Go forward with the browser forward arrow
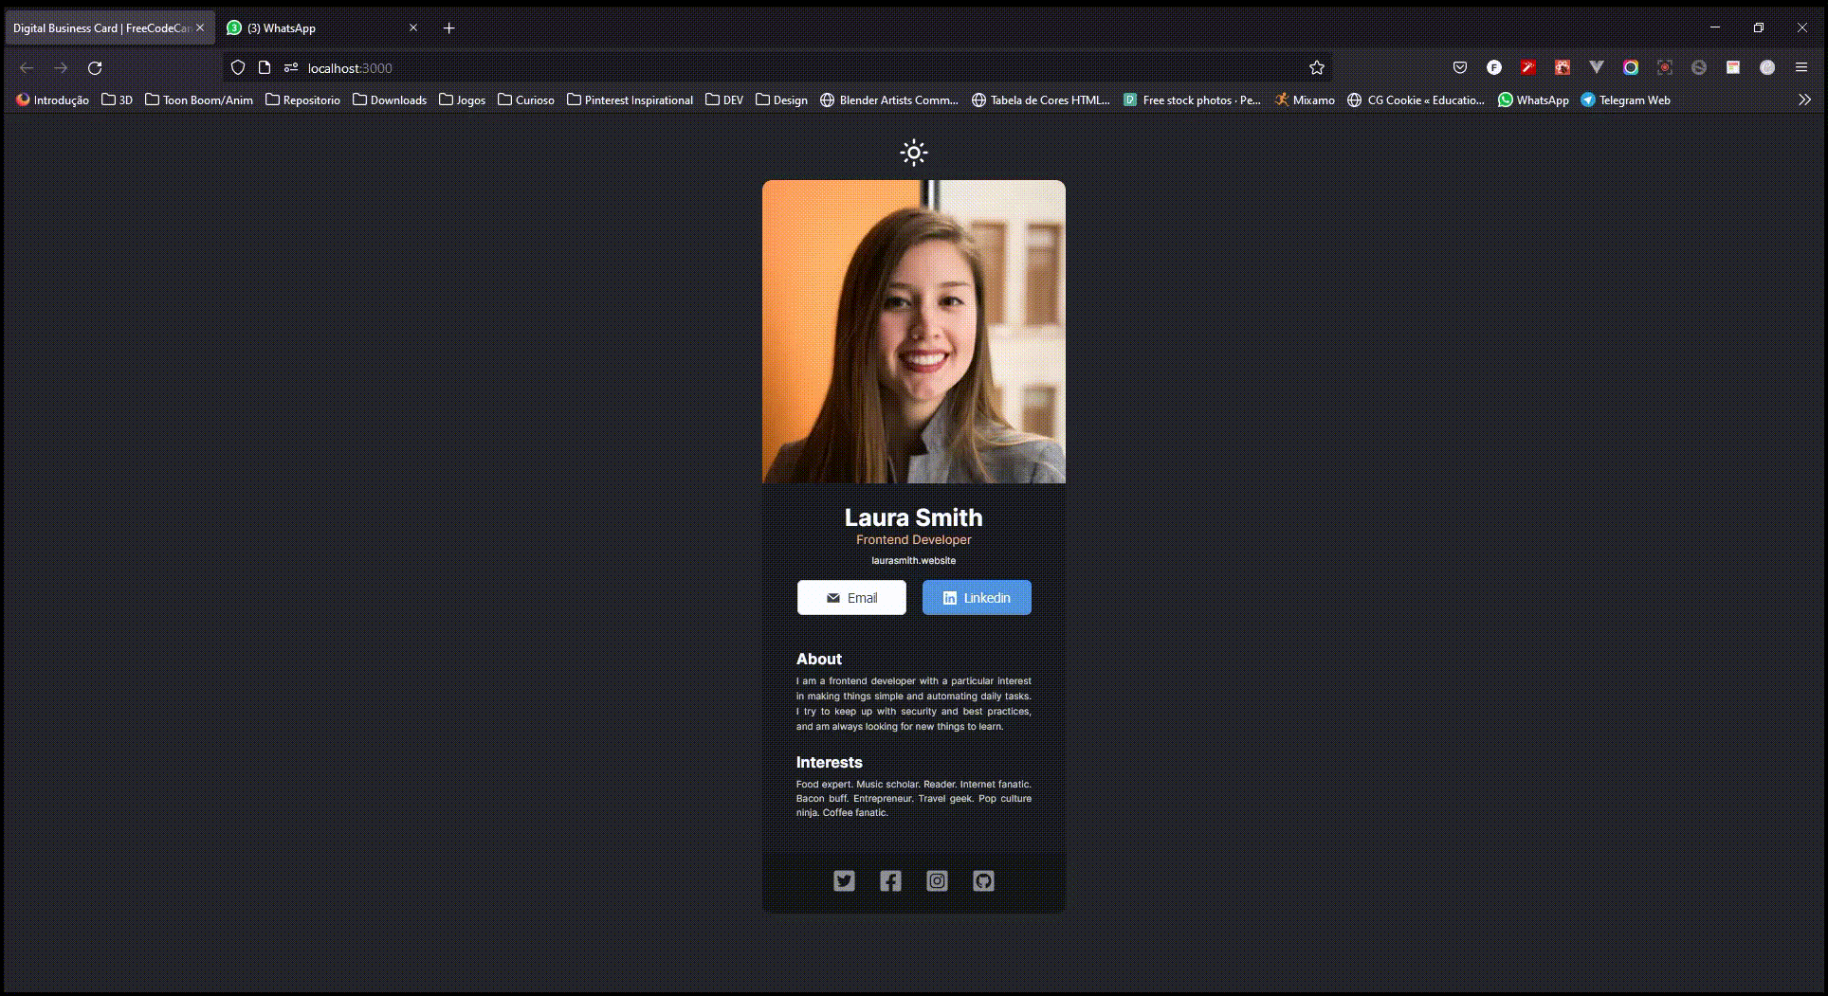 pos(61,68)
